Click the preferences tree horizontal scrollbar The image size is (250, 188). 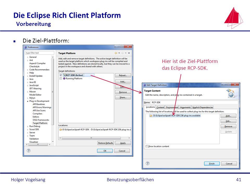pyautogui.click(x=38, y=144)
